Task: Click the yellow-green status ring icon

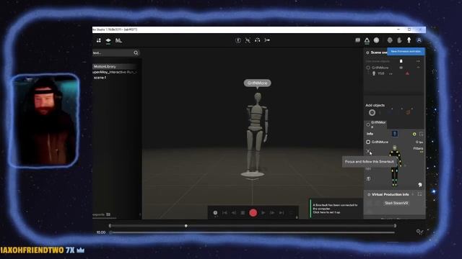Action: (x=414, y=135)
